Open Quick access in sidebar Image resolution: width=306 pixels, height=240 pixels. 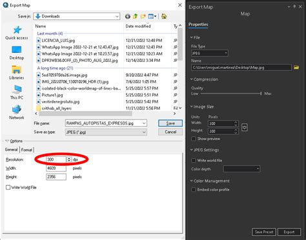point(17,33)
